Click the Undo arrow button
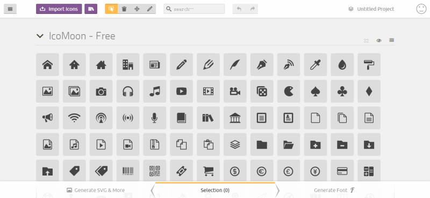430x198 pixels. [x=239, y=9]
